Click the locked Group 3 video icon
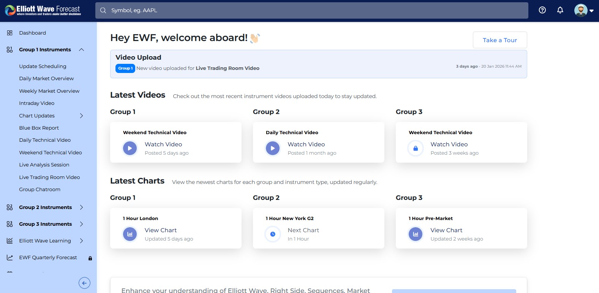The image size is (599, 293). pyautogui.click(x=416, y=148)
